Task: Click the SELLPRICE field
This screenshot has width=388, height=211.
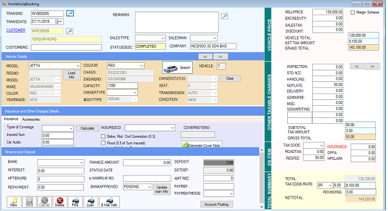Action: [x=327, y=12]
